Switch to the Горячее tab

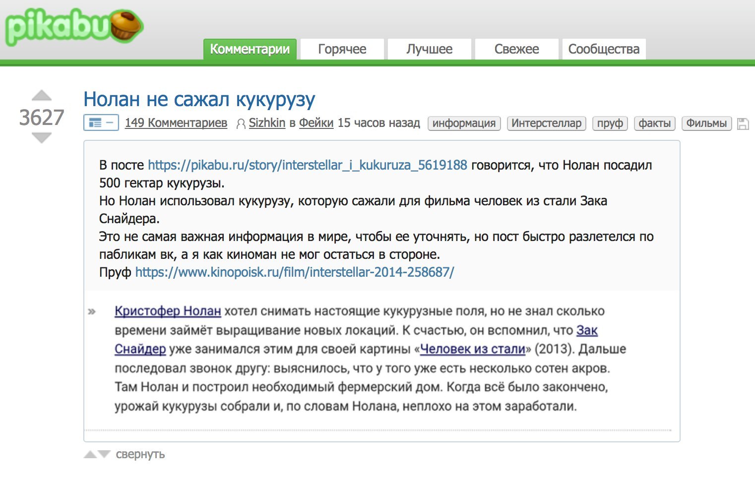[x=342, y=49]
